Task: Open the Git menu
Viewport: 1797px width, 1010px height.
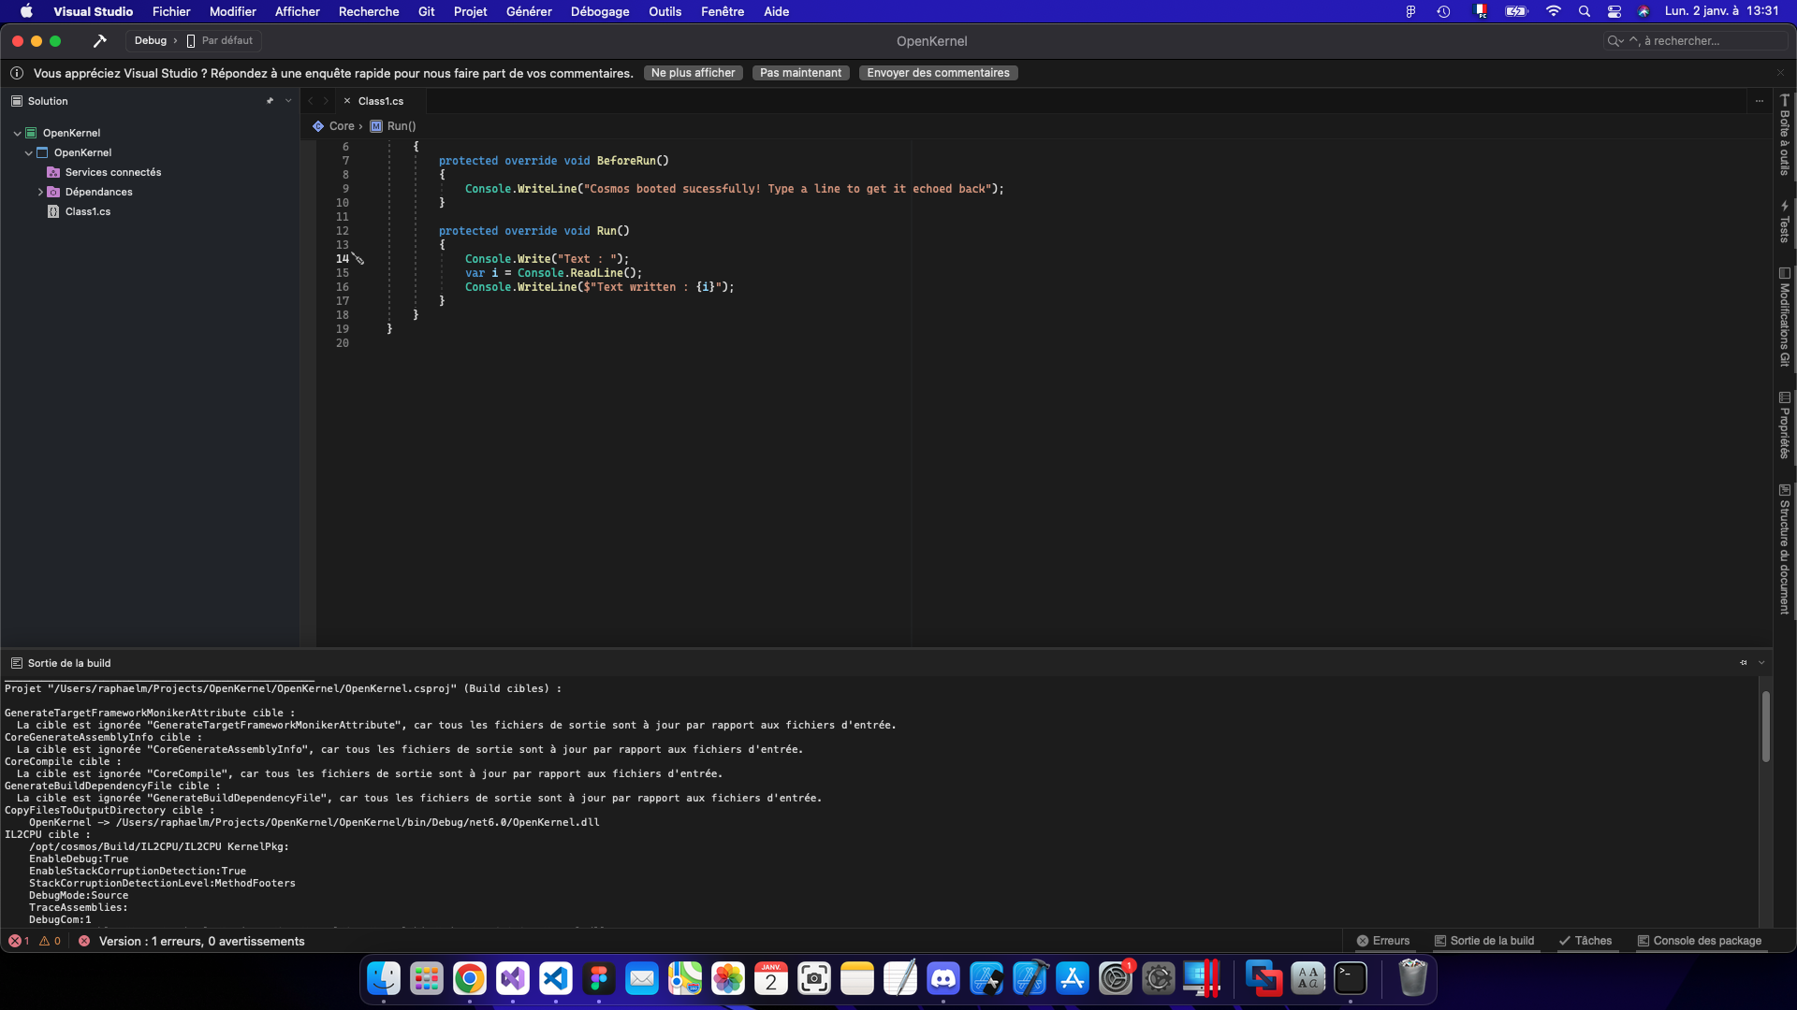Action: point(426,11)
